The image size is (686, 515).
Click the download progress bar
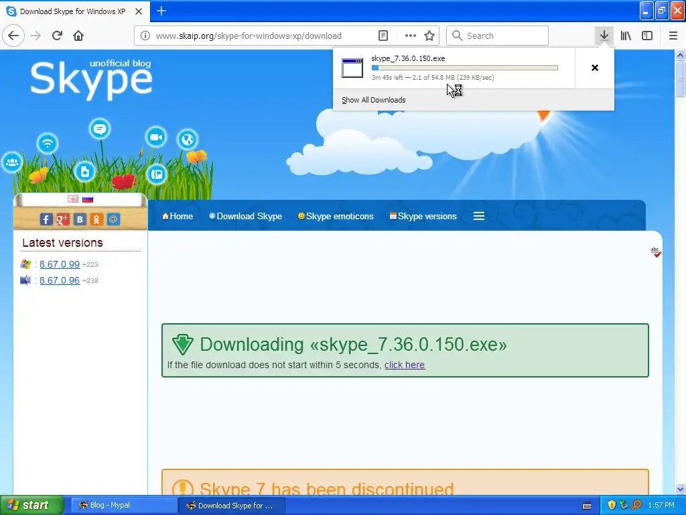pos(465,68)
